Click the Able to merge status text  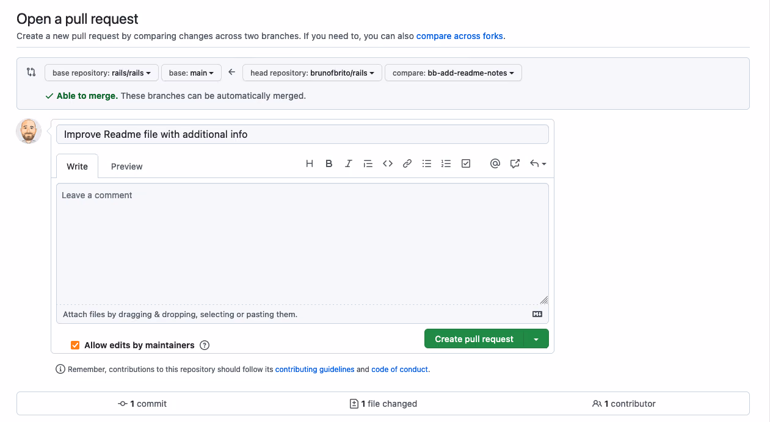(x=87, y=96)
